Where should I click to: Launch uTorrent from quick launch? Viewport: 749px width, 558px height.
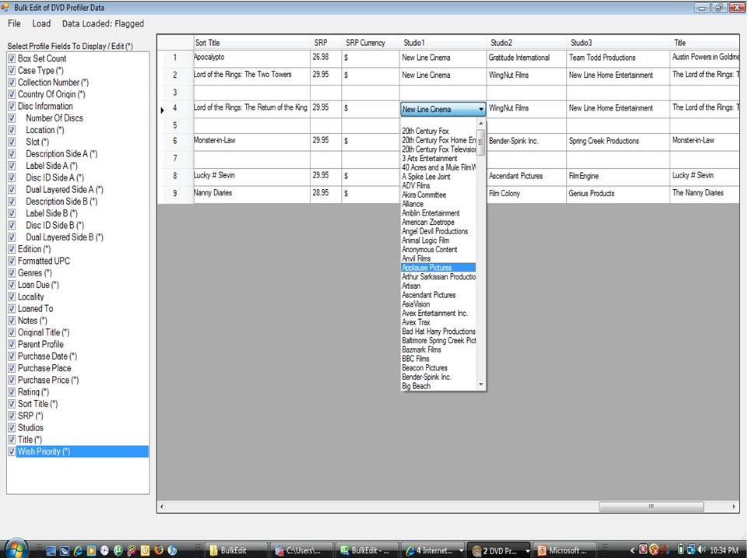[x=118, y=550]
